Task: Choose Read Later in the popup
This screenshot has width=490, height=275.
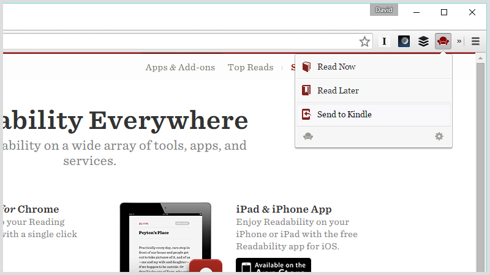Action: pos(374,90)
